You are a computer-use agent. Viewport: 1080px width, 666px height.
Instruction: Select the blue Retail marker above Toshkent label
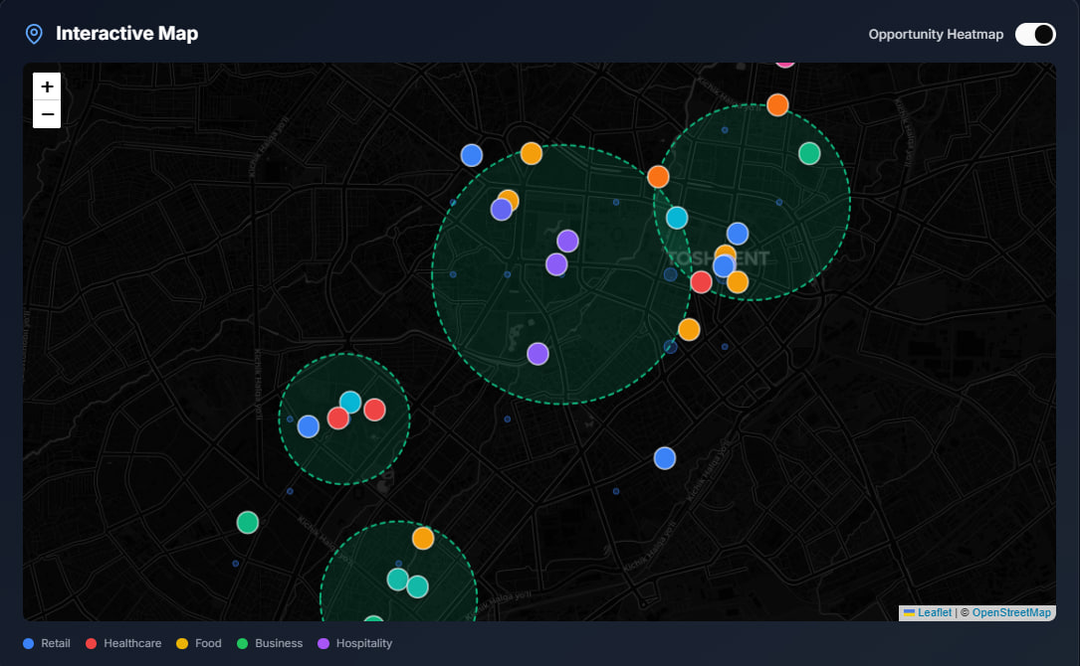pos(738,234)
